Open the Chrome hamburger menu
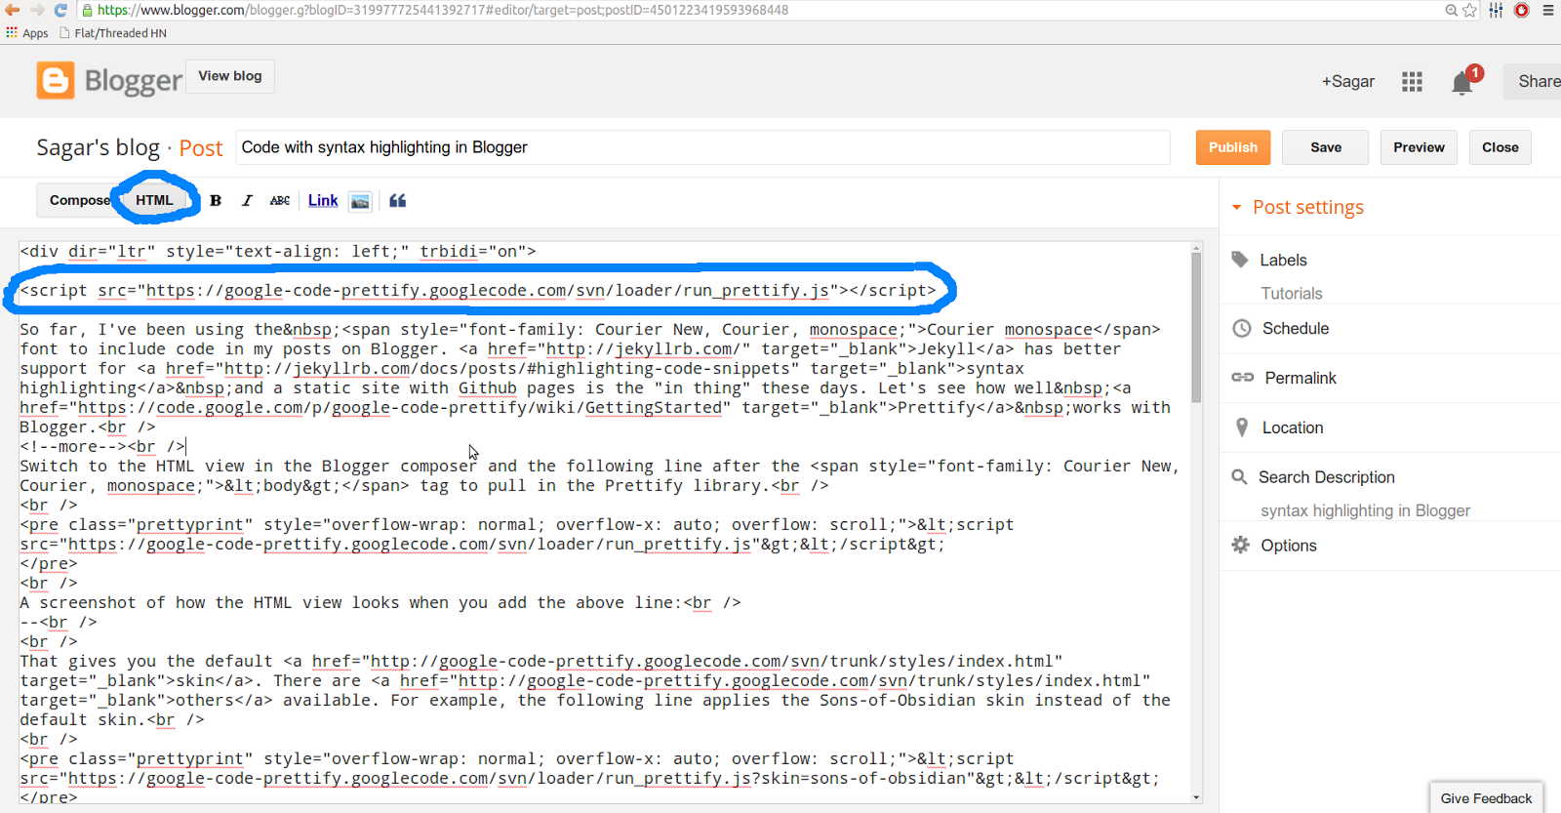This screenshot has height=813, width=1561. [x=1548, y=10]
